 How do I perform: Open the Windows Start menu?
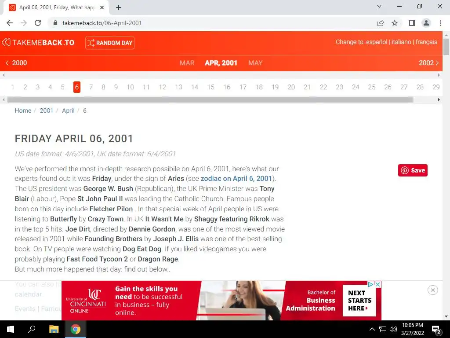pyautogui.click(x=11, y=329)
